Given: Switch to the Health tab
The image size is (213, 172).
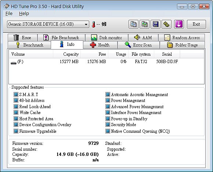Looking at the screenshot, I should pos(100,45).
